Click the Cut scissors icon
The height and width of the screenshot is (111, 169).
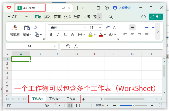click(36, 27)
